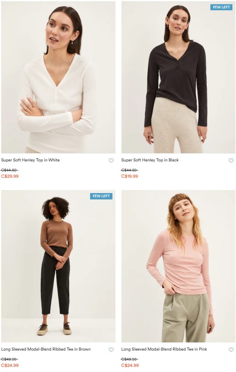Open the white Henley top product photo
The width and height of the screenshot is (236, 372).
pyautogui.click(x=58, y=77)
